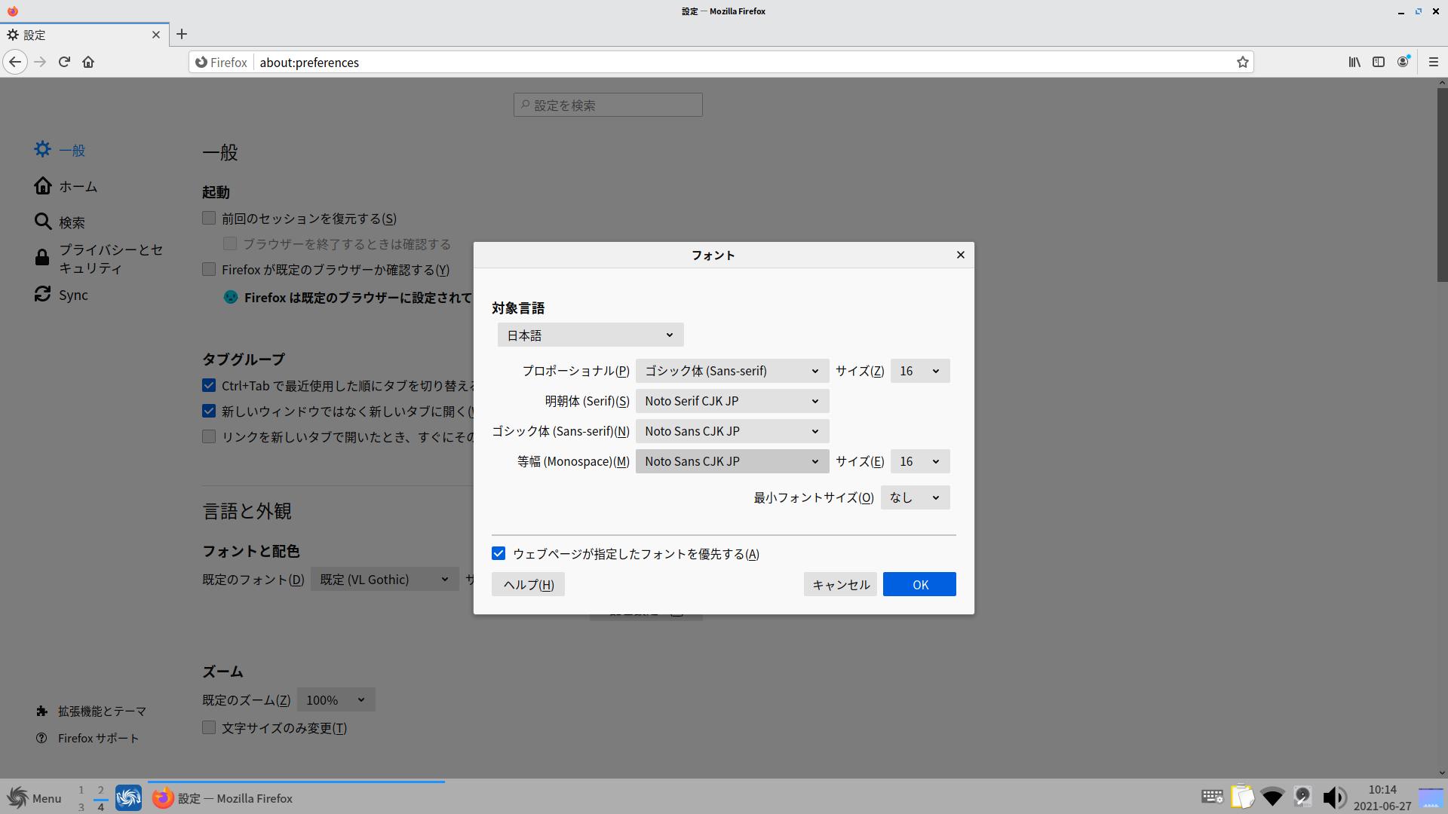The width and height of the screenshot is (1448, 814).
Task: Click the ヘルプ button in dialog
Action: click(528, 585)
